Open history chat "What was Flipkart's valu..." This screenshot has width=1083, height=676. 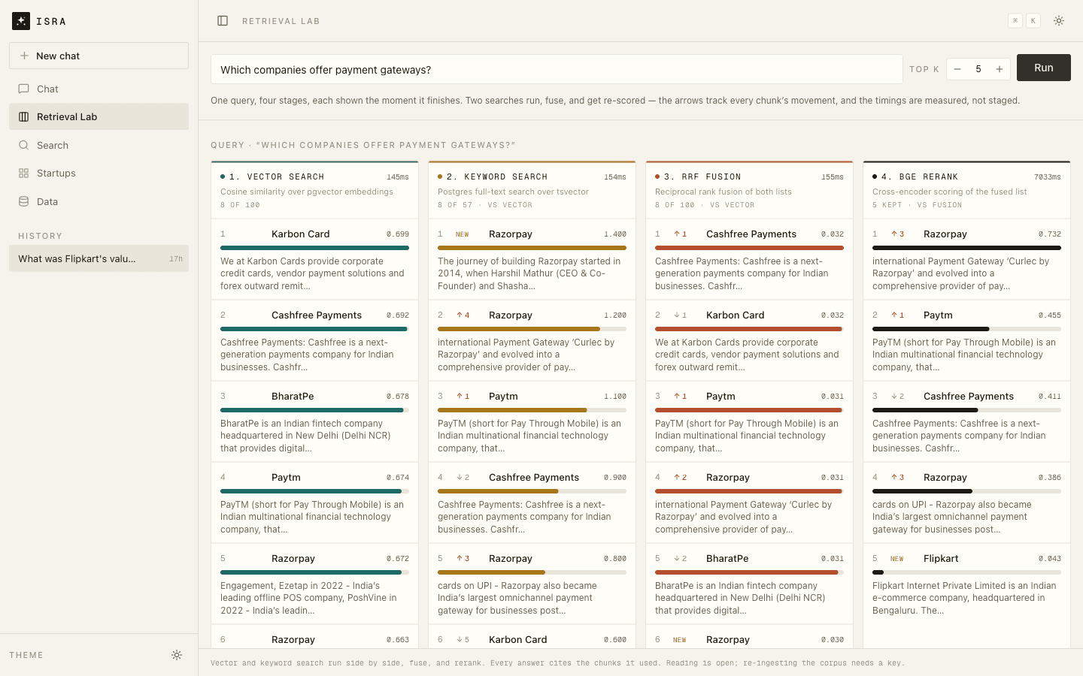[99, 258]
